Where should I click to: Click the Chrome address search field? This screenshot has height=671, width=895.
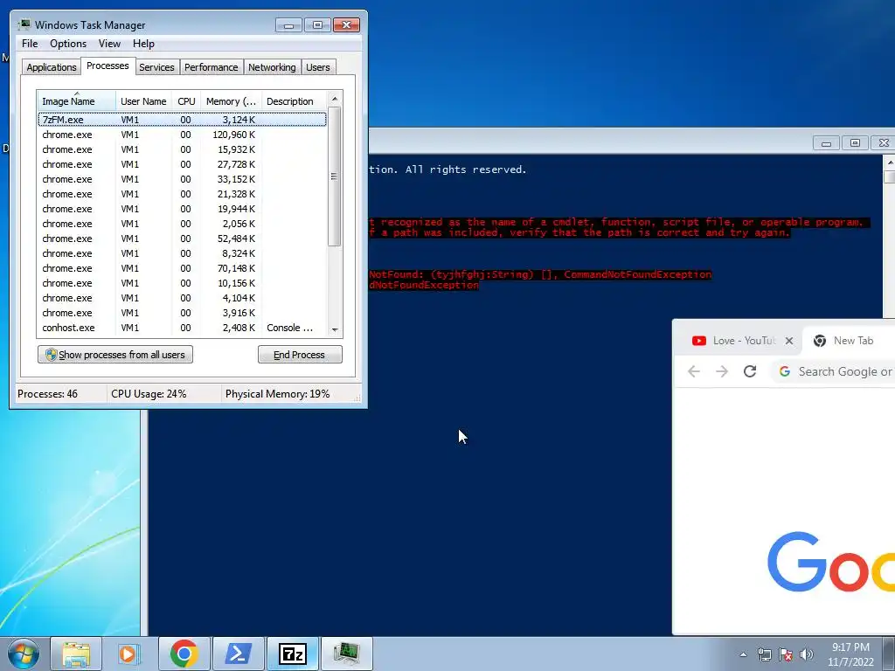pyautogui.click(x=834, y=371)
